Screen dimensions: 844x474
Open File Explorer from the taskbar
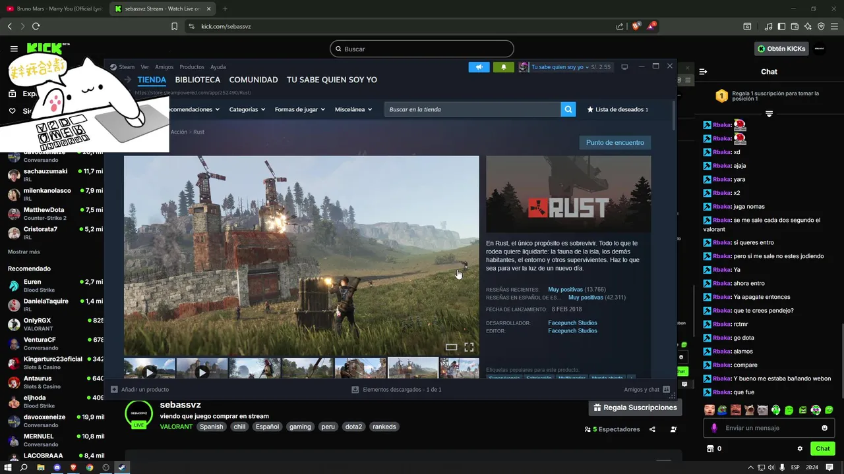(41, 467)
